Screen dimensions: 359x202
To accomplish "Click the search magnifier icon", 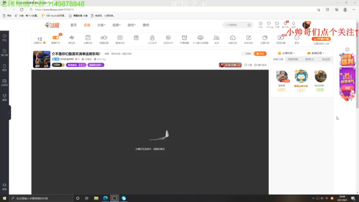I will (249, 25).
